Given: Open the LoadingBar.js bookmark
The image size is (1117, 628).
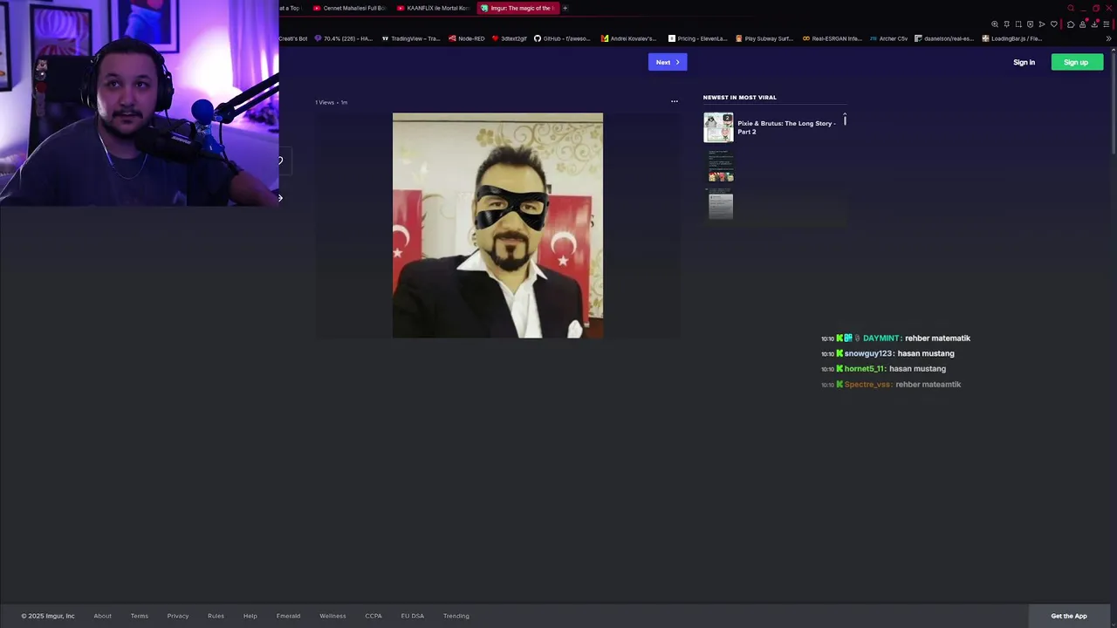Looking at the screenshot, I should [1012, 38].
